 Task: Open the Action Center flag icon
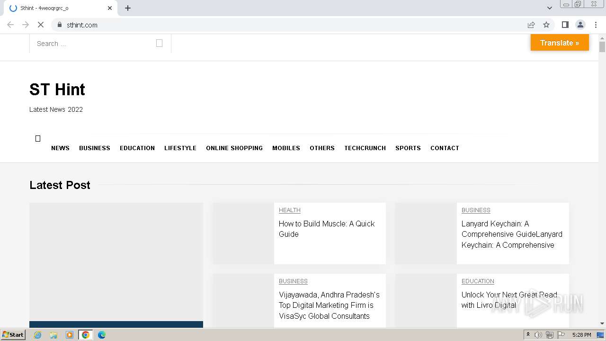561,335
